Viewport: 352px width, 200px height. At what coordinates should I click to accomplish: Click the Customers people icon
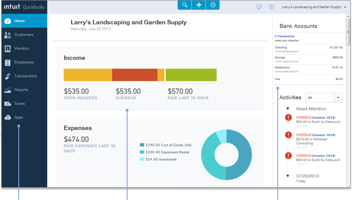pyautogui.click(x=8, y=35)
